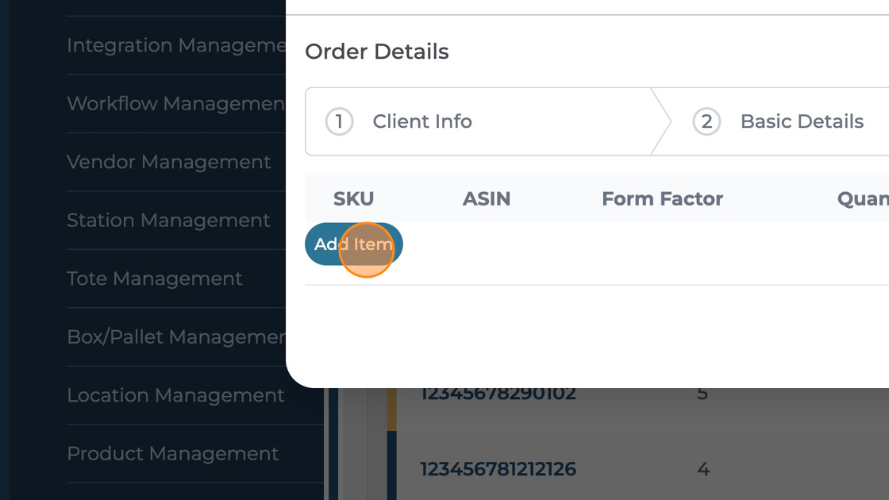Open Product Management in the sidebar
889x500 pixels.
(x=173, y=453)
